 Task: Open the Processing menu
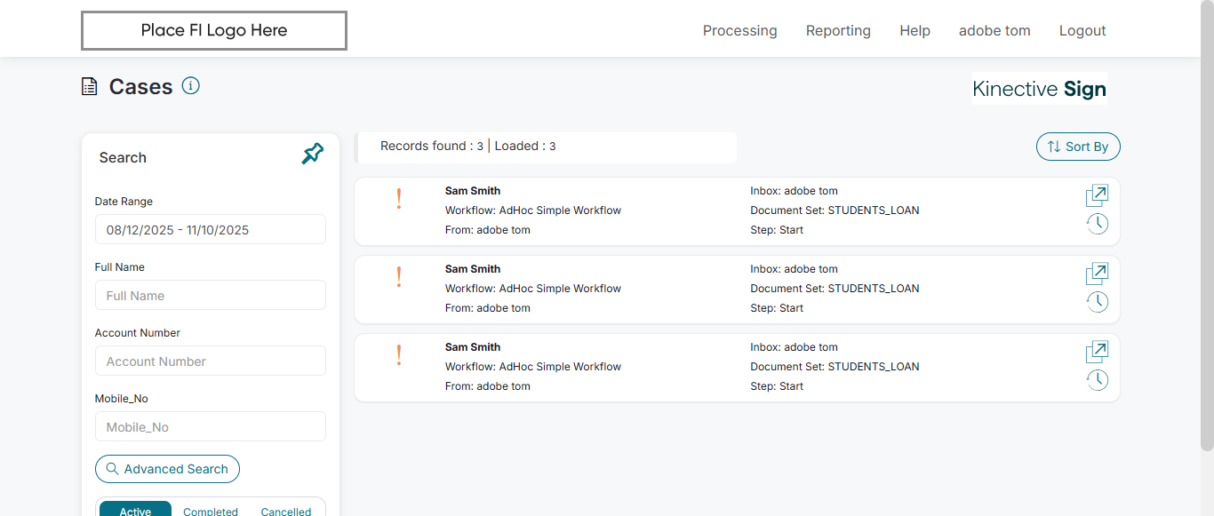coord(739,31)
